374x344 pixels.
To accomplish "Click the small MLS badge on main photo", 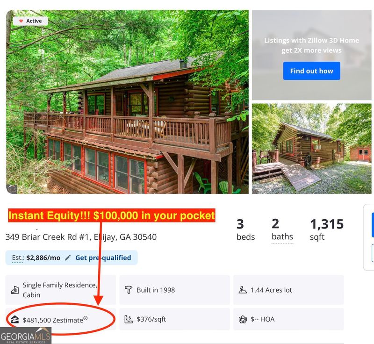I will click(12, 188).
